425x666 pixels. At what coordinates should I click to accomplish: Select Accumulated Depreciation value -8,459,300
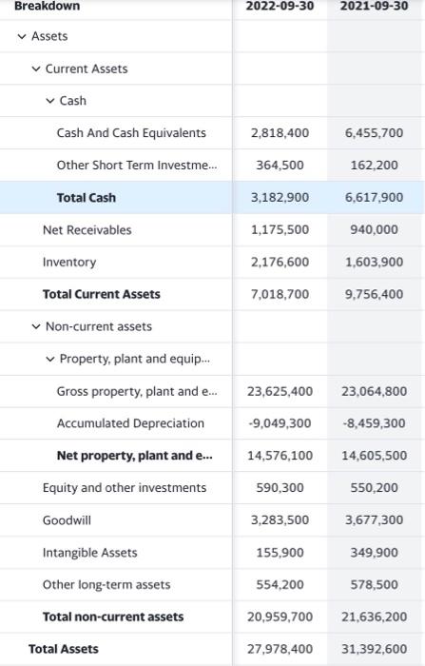pyautogui.click(x=374, y=423)
